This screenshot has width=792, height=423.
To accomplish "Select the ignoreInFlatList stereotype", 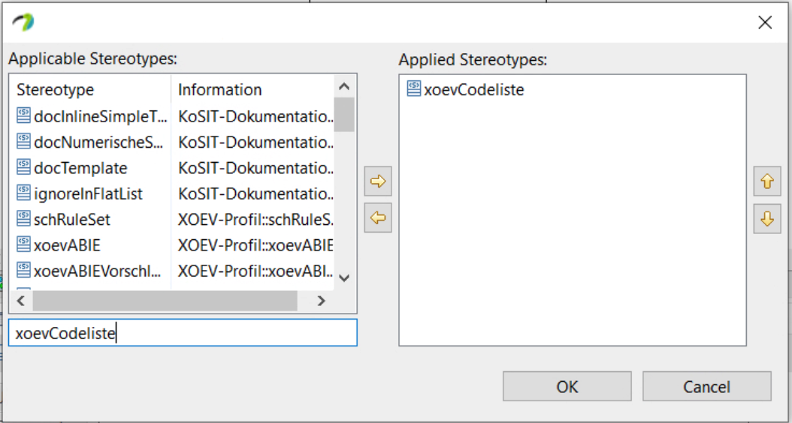I will (172, 193).
